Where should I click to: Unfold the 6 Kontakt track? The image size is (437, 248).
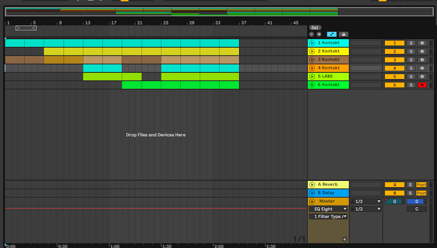(x=312, y=85)
